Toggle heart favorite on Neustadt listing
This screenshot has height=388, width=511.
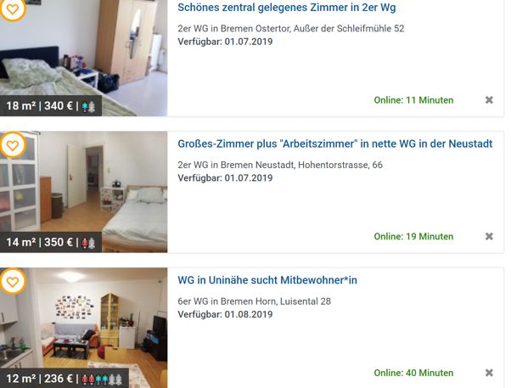[x=13, y=145]
